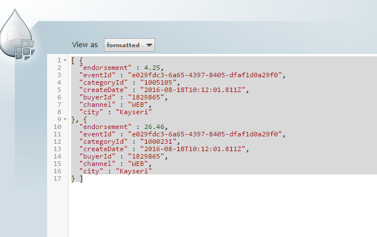Click buyerId value on line 14
The image size is (377, 237).
coord(146,157)
